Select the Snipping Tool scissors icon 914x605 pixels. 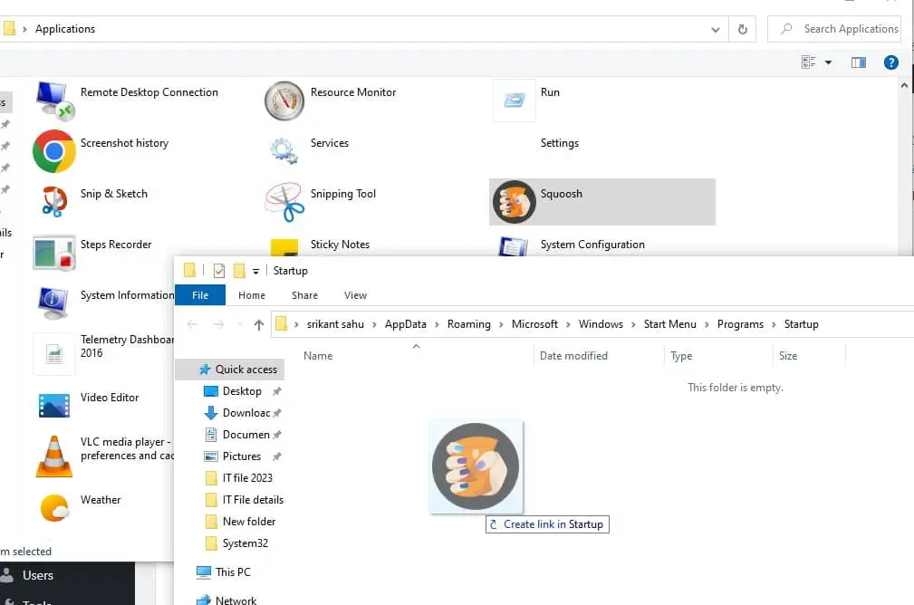tap(284, 201)
